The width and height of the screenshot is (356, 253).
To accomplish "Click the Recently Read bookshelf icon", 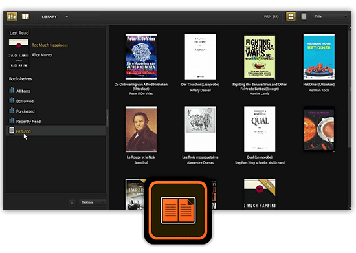I will pyautogui.click(x=12, y=120).
